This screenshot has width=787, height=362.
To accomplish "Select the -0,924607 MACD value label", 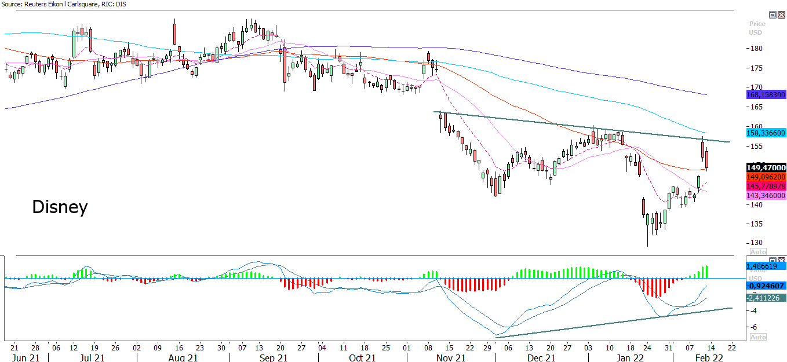I will (x=766, y=286).
